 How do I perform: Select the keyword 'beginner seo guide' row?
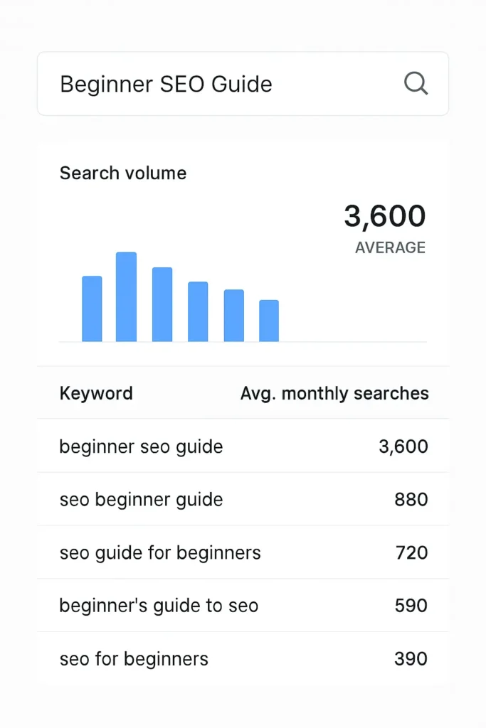click(140, 446)
